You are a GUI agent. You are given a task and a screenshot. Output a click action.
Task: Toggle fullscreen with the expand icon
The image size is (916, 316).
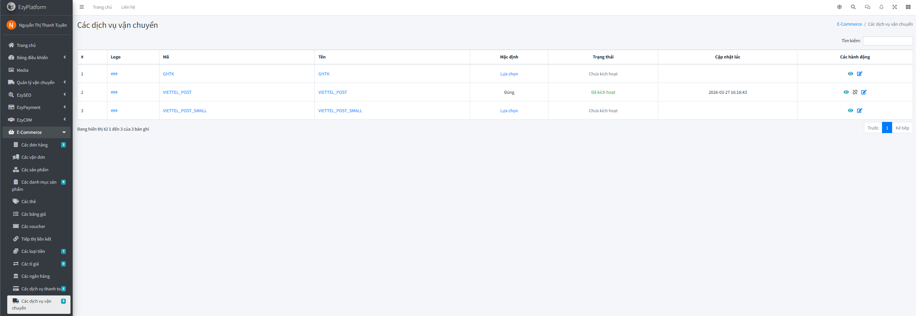[895, 7]
